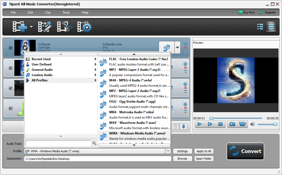Open settings gear for third file row
The image size is (282, 175).
tap(185, 84)
